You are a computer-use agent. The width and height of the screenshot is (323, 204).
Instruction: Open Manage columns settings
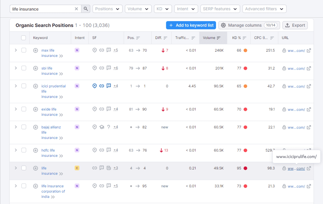click(249, 25)
